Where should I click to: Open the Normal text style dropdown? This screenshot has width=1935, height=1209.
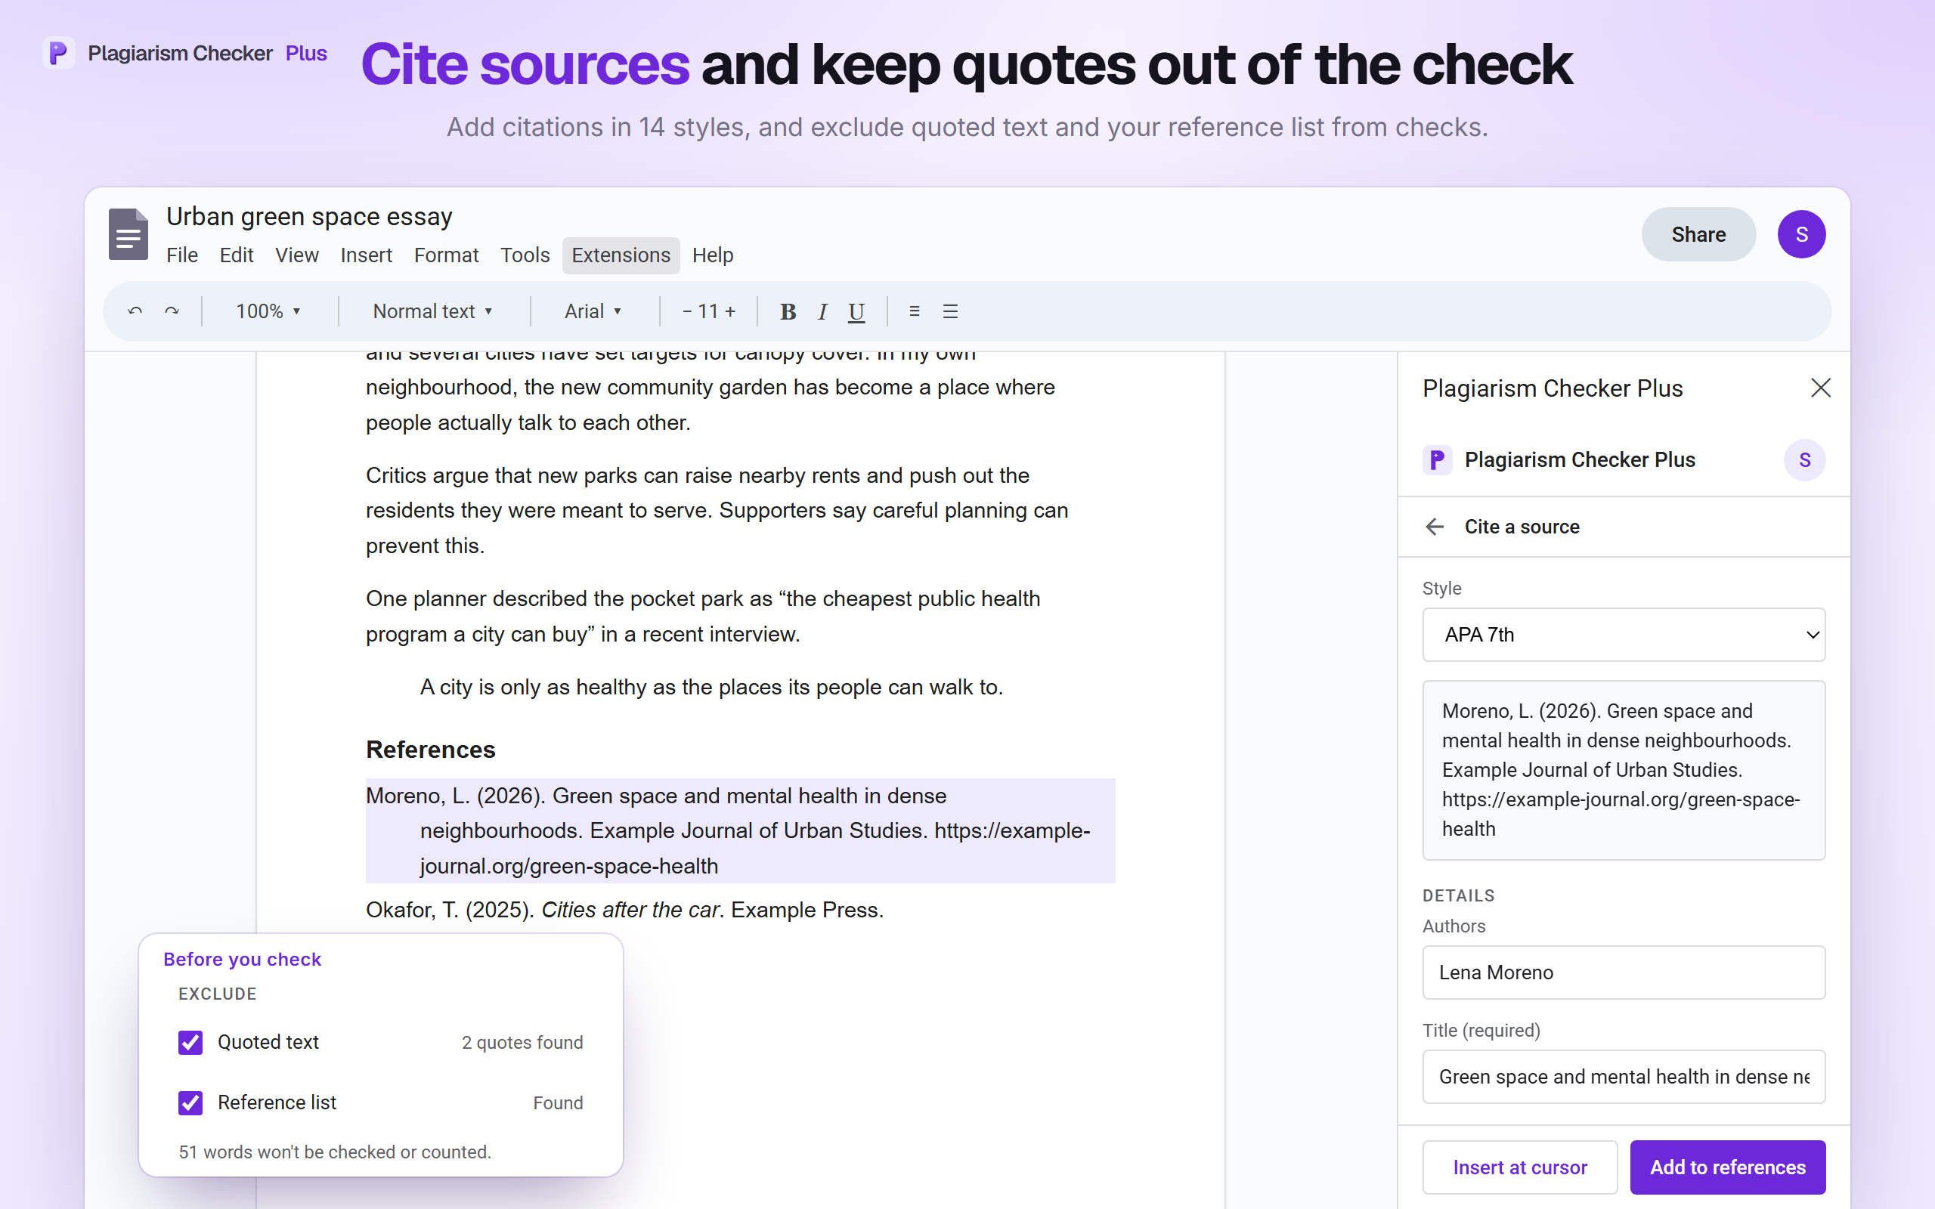(432, 311)
